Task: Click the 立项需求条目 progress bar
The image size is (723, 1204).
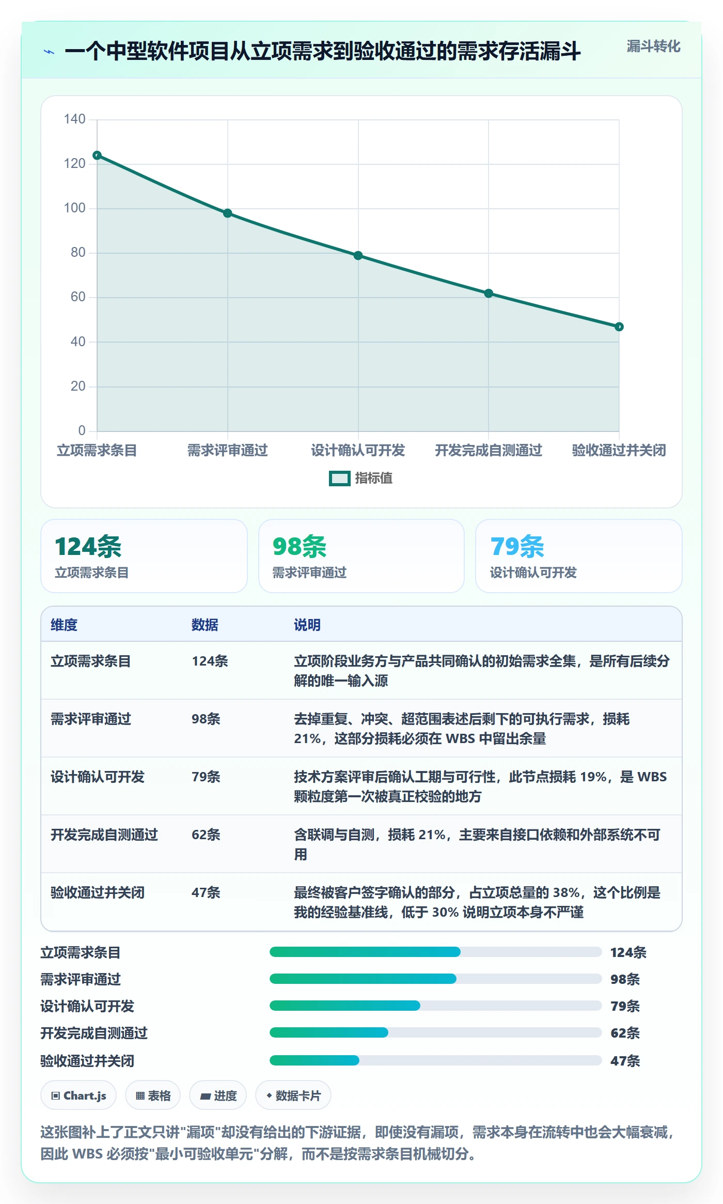Action: (435, 952)
